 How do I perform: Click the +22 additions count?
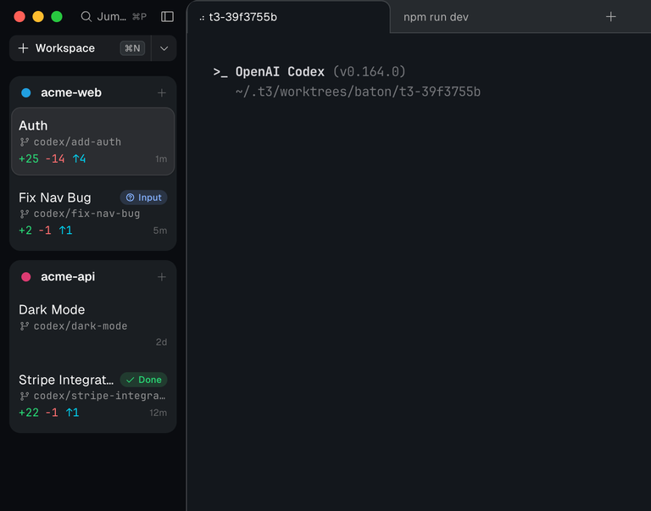29,413
